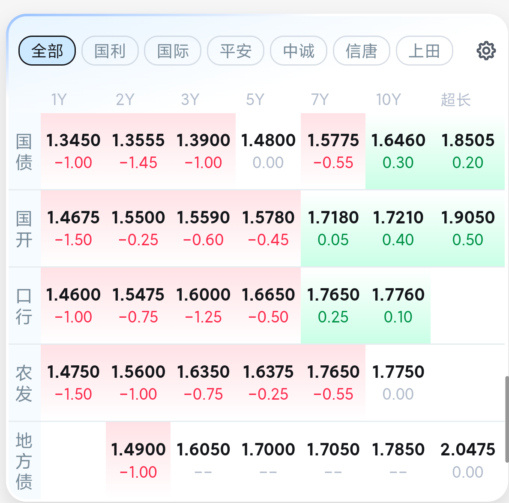Select the 中诚 tab
Screen dimensions: 509x503
click(x=299, y=51)
